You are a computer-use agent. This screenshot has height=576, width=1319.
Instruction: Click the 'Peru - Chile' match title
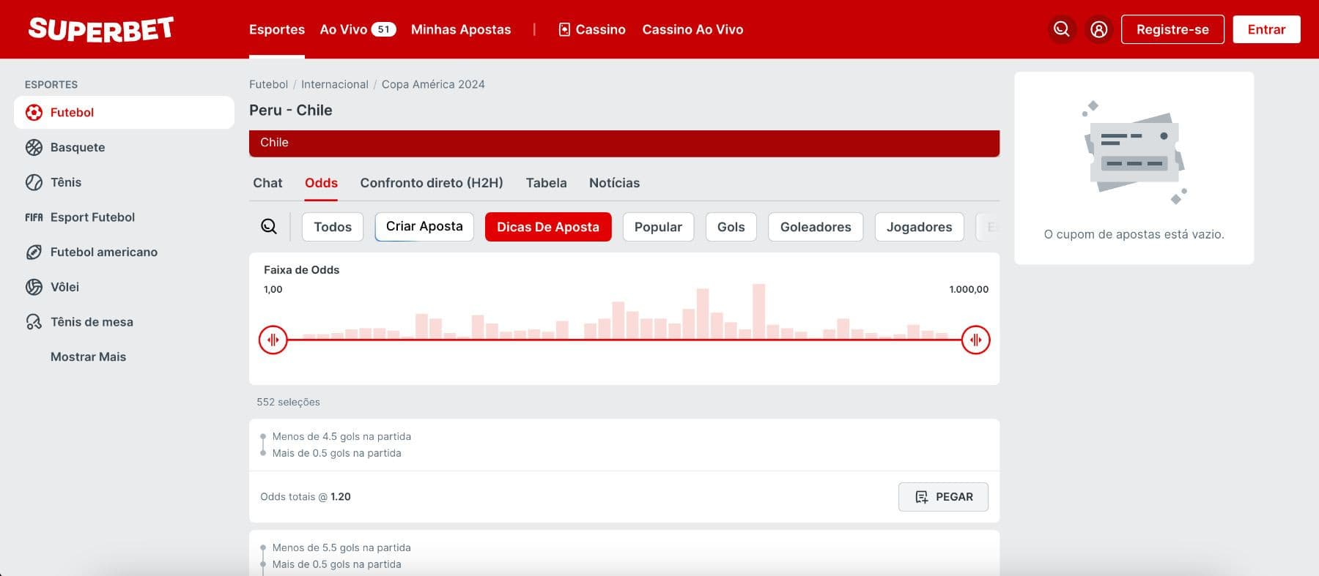click(291, 111)
